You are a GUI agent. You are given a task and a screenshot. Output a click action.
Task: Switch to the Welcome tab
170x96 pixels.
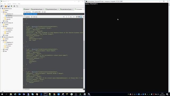(x=27, y=9)
